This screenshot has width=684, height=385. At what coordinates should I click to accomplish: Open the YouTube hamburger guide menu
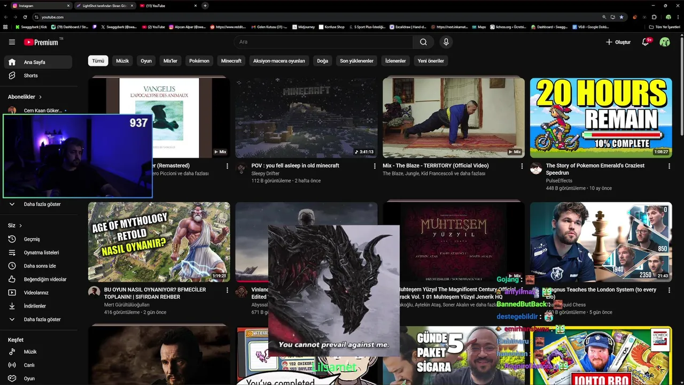[x=12, y=42]
